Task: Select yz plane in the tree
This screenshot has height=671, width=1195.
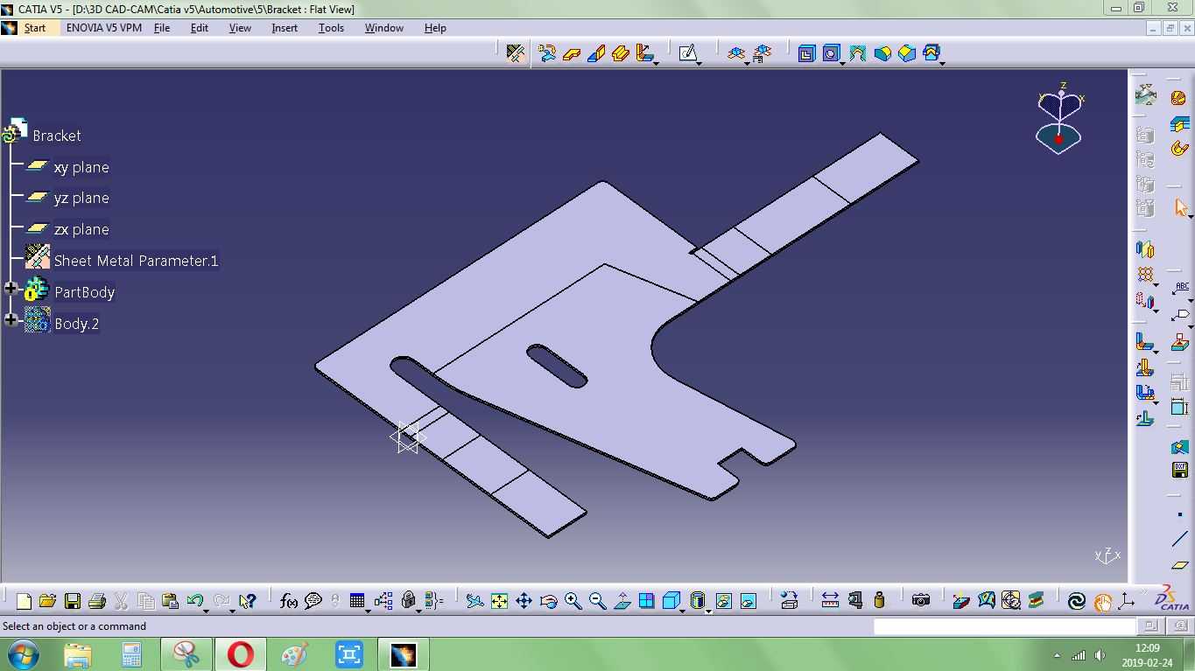Action: [81, 199]
